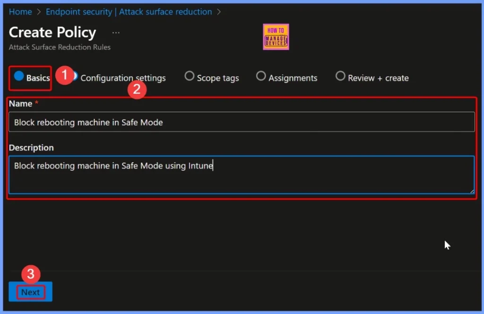Open the ellipsis menu beside Create Policy
The height and width of the screenshot is (314, 484).
[116, 32]
